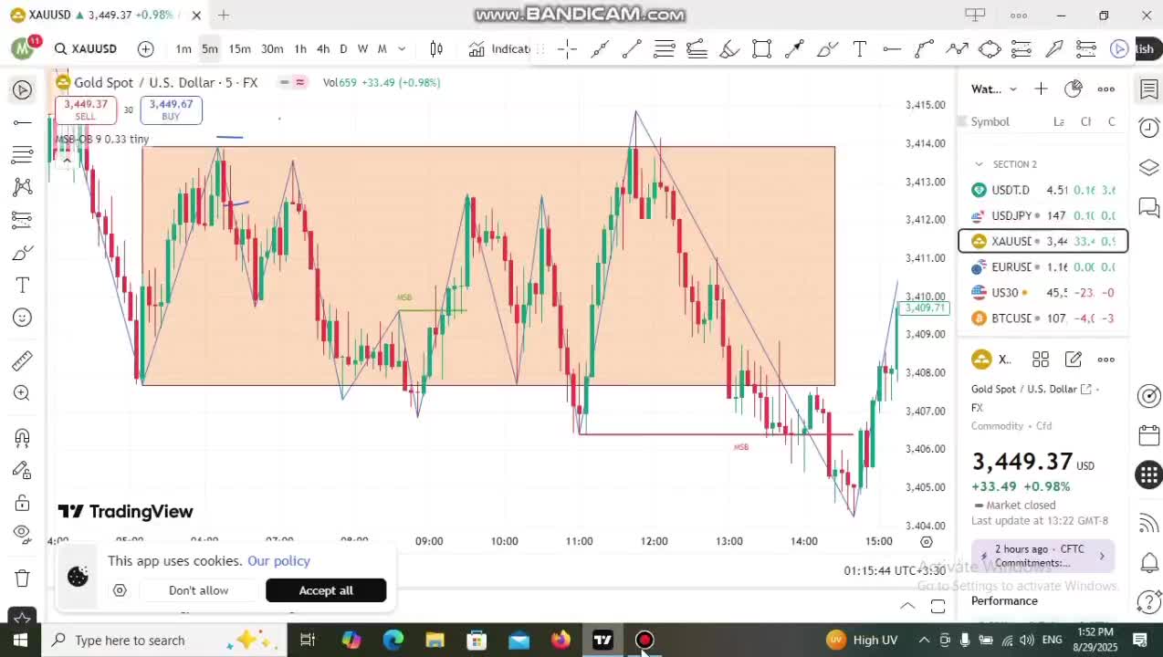Open the Watchlist name dropdown
This screenshot has height=657, width=1163.
[x=993, y=89]
